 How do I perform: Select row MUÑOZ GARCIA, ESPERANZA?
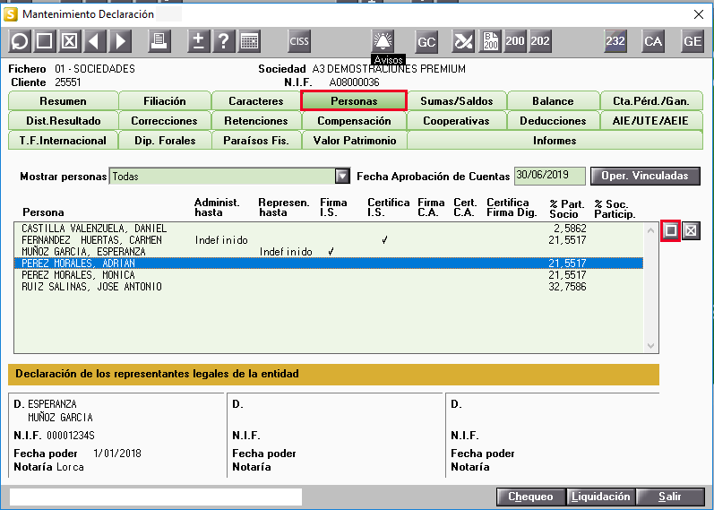tap(328, 252)
